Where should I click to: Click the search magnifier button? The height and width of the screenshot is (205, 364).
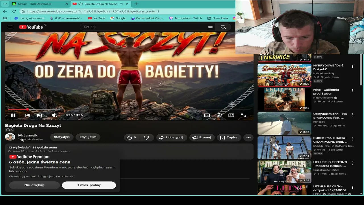coord(223,27)
